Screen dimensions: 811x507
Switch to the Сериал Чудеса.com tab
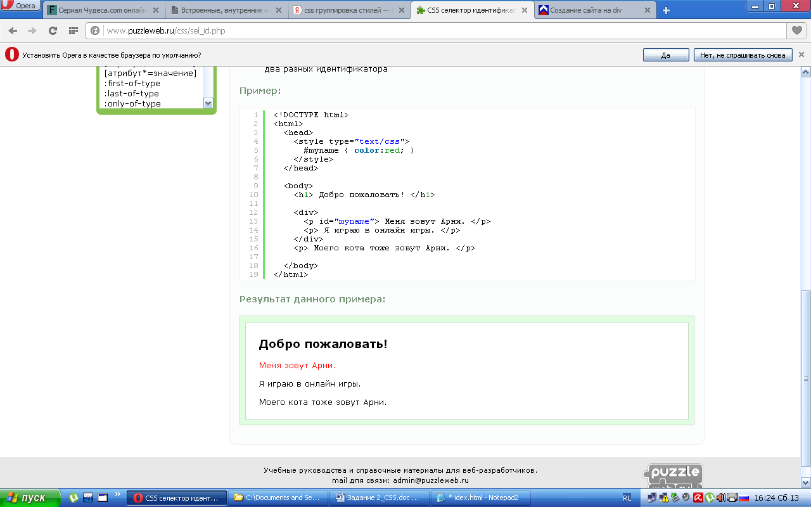[101, 11]
